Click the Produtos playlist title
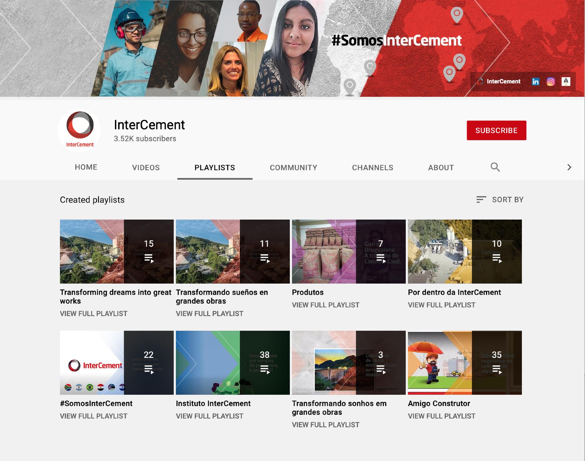 point(308,292)
